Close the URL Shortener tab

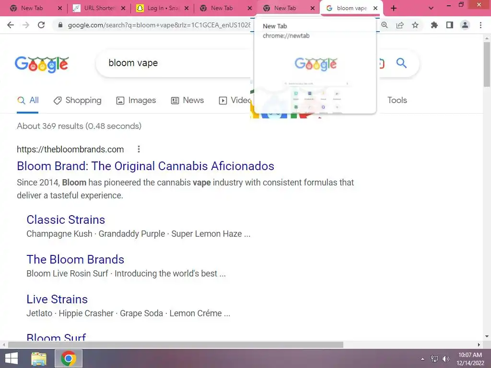(x=123, y=8)
